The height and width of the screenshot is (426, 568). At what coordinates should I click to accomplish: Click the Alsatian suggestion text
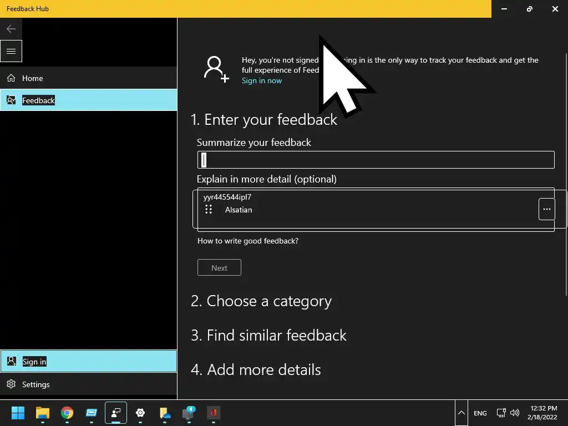(239, 210)
